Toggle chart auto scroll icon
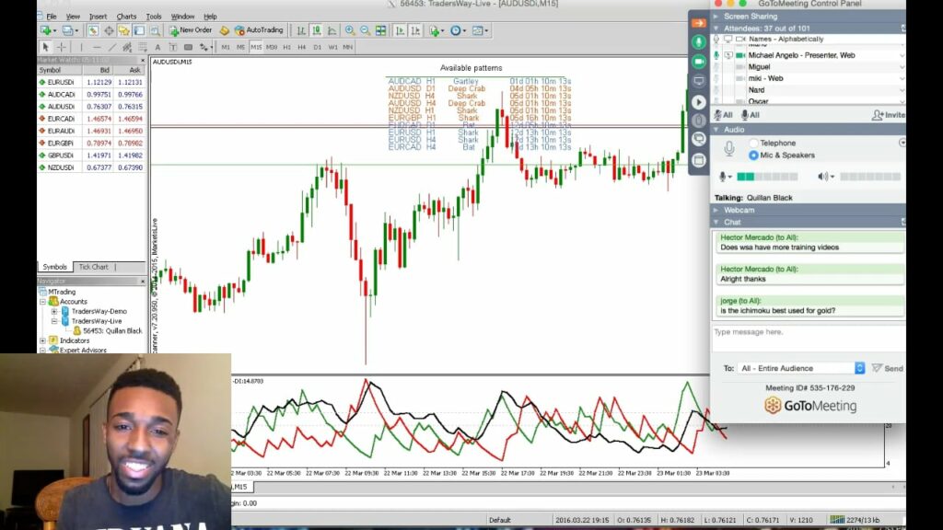943x530 pixels. 400,30
